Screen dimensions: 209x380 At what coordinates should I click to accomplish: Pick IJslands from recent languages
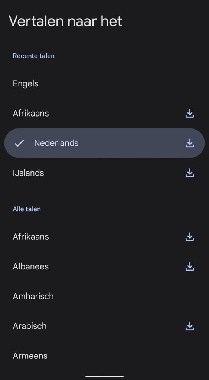105,173
